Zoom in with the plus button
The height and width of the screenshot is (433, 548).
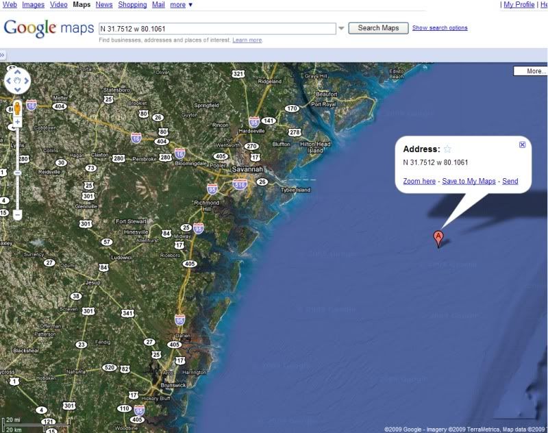(x=18, y=122)
